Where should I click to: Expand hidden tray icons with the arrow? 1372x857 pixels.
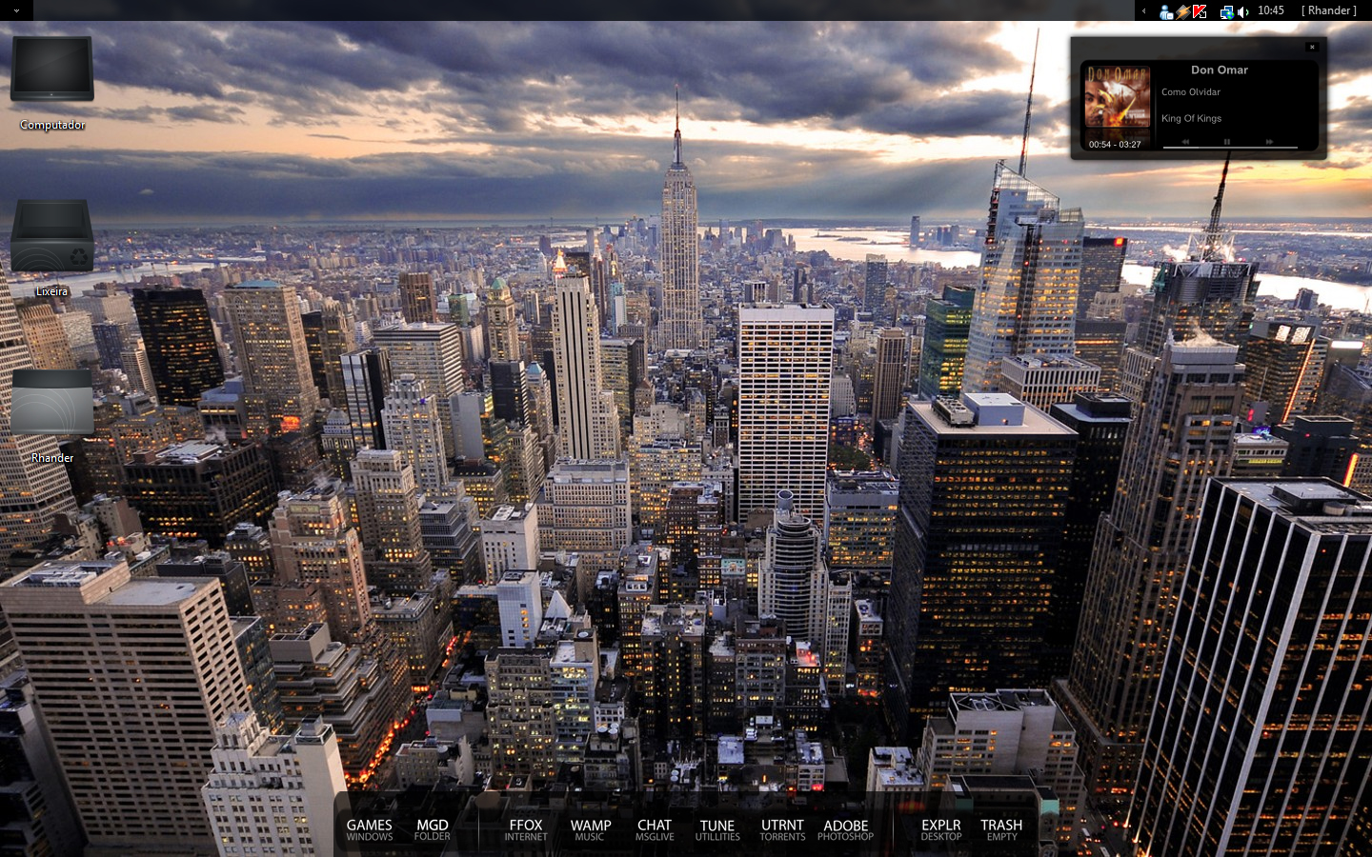click(1144, 11)
